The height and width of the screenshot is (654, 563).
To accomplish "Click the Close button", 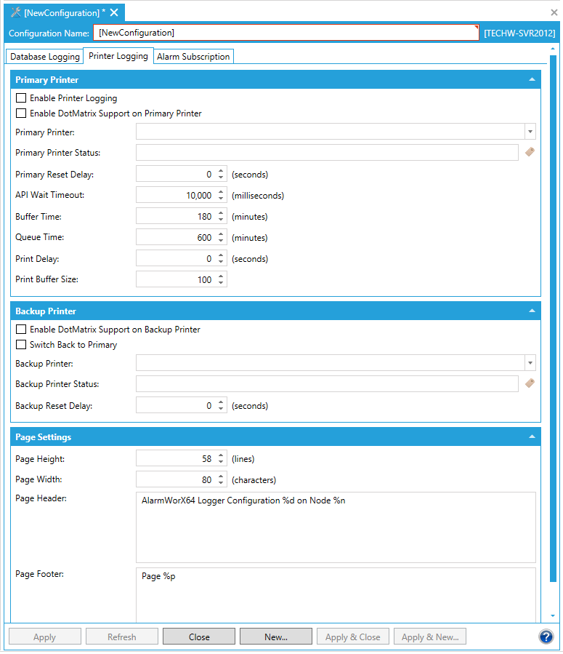I will point(199,637).
